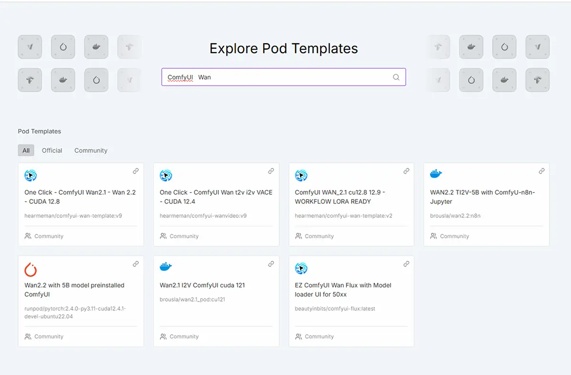The image size is (571, 375).
Task: Switch to the Community tab
Action: (91, 150)
